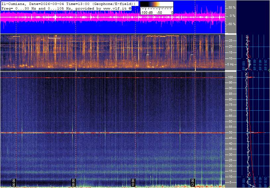Click the 25 label on geophone frequency axis
270x188 pixels.
230,41
